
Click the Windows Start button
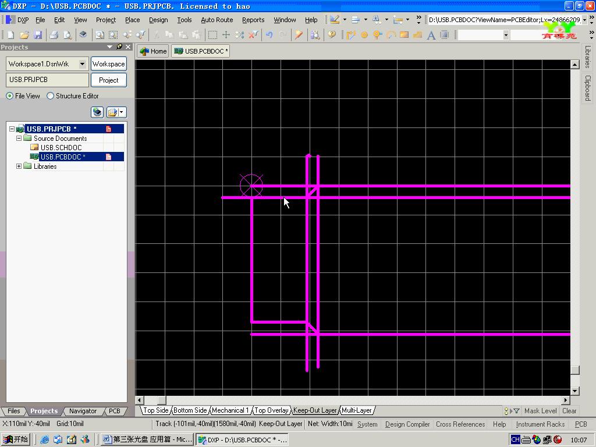pos(16,439)
